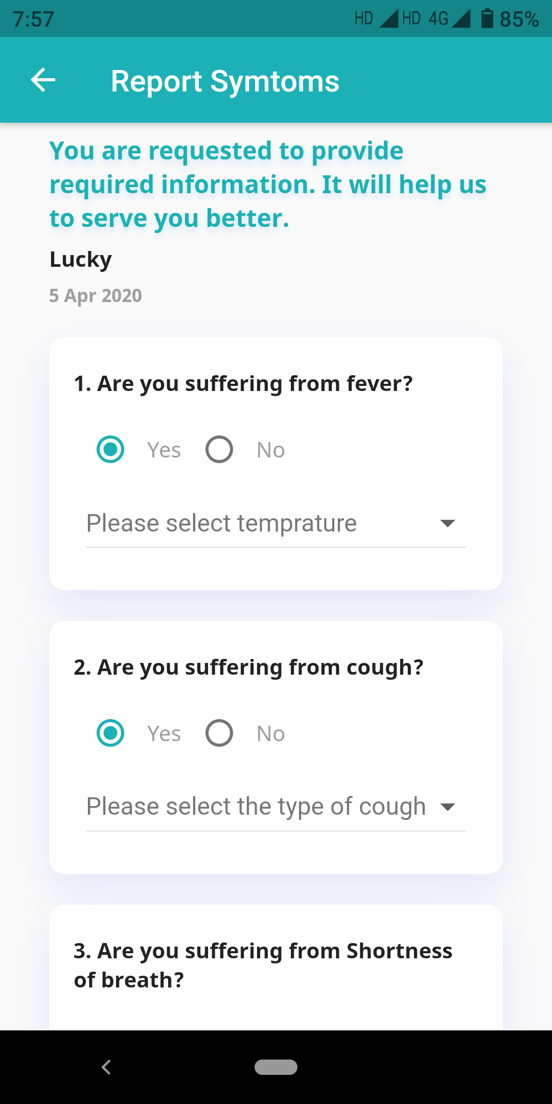This screenshot has width=552, height=1104.
Task: Tap the battery icon in status bar
Action: [x=487, y=19]
